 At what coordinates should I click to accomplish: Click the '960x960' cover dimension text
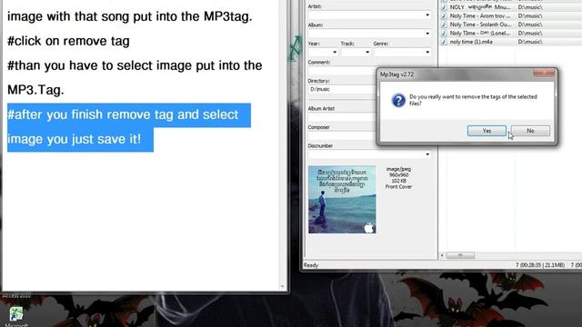398,175
